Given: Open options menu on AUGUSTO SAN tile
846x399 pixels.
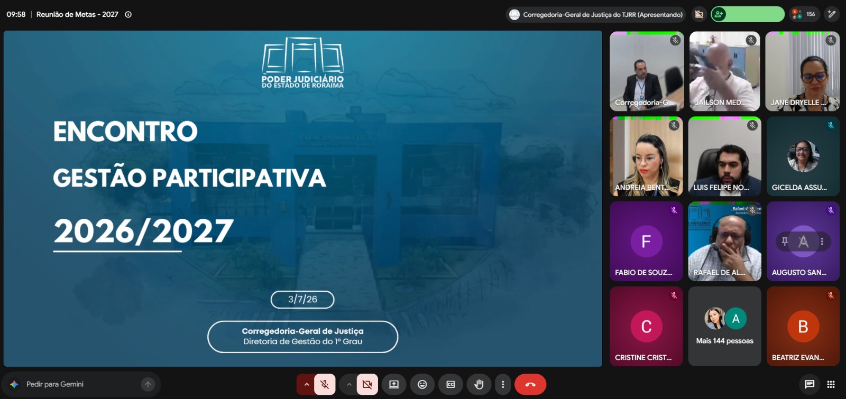Looking at the screenshot, I should 822,242.
